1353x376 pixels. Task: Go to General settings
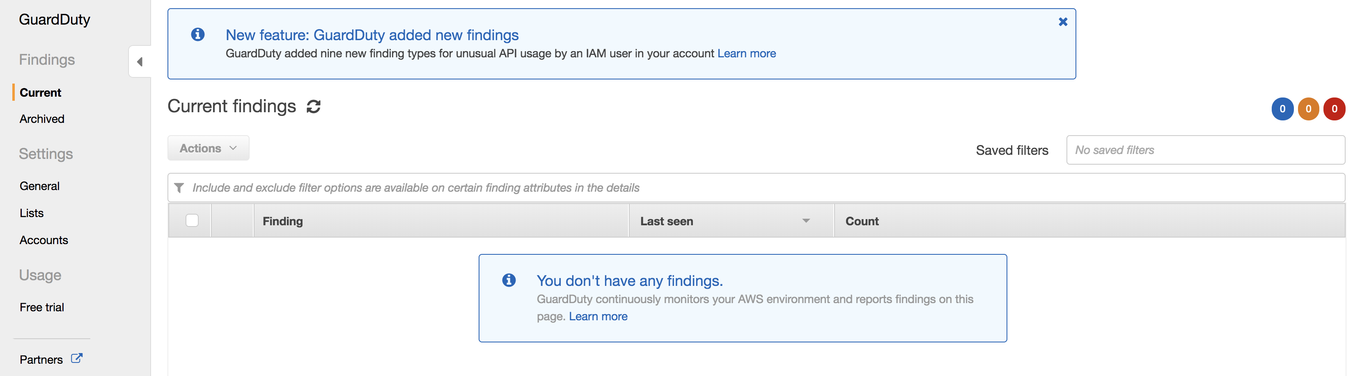pyautogui.click(x=39, y=186)
